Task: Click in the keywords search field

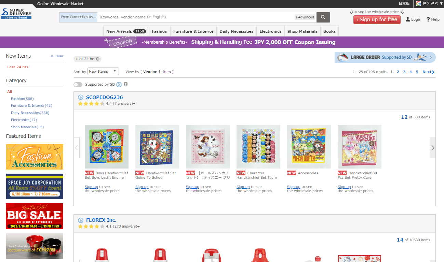Action: point(196,17)
